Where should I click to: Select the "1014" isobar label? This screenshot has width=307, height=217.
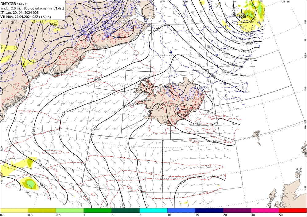pyautogui.click(x=240, y=39)
